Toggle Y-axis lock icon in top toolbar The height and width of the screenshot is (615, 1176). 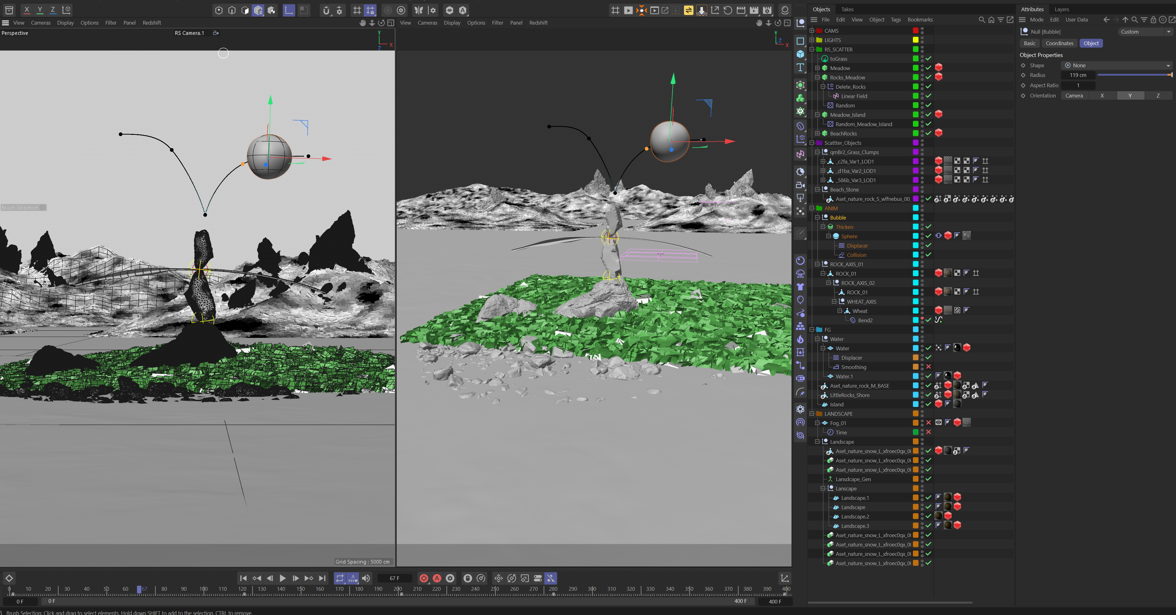coord(40,10)
